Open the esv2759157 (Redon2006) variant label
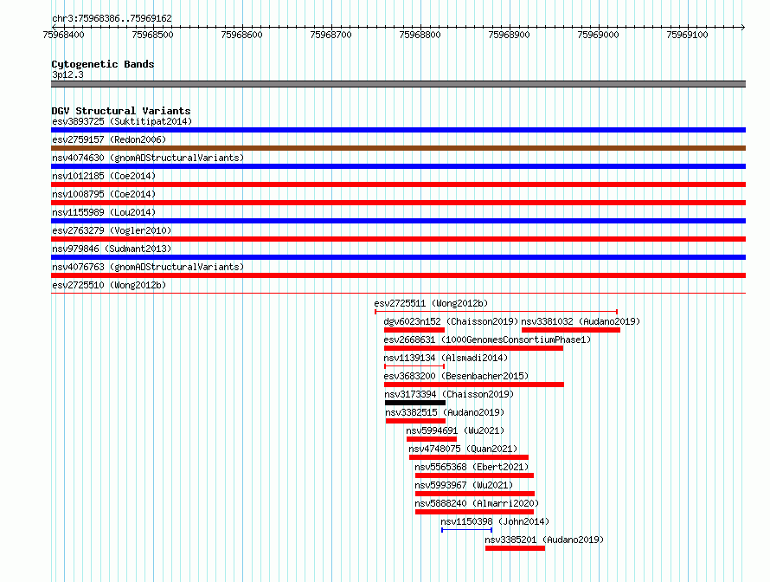 [x=109, y=139]
